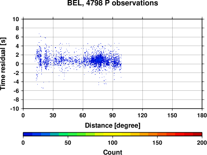The image size is (207, 155).
Task: Click the 'Count' colorbar label
Action: coord(113,152)
